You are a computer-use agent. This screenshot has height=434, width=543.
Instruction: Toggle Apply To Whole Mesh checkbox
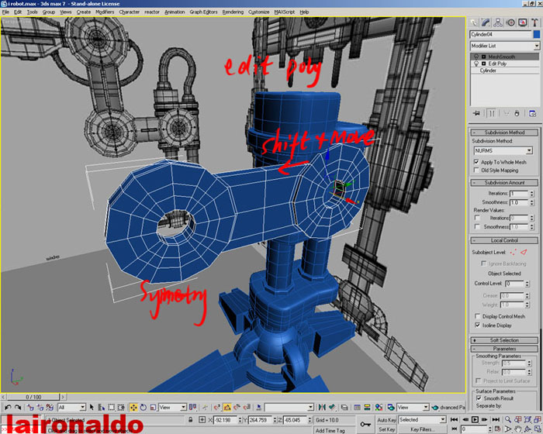tap(476, 162)
